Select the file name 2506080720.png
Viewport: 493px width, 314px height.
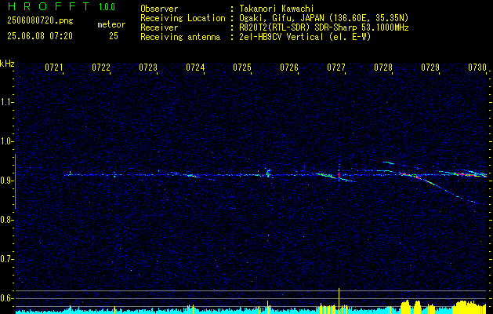[40, 20]
